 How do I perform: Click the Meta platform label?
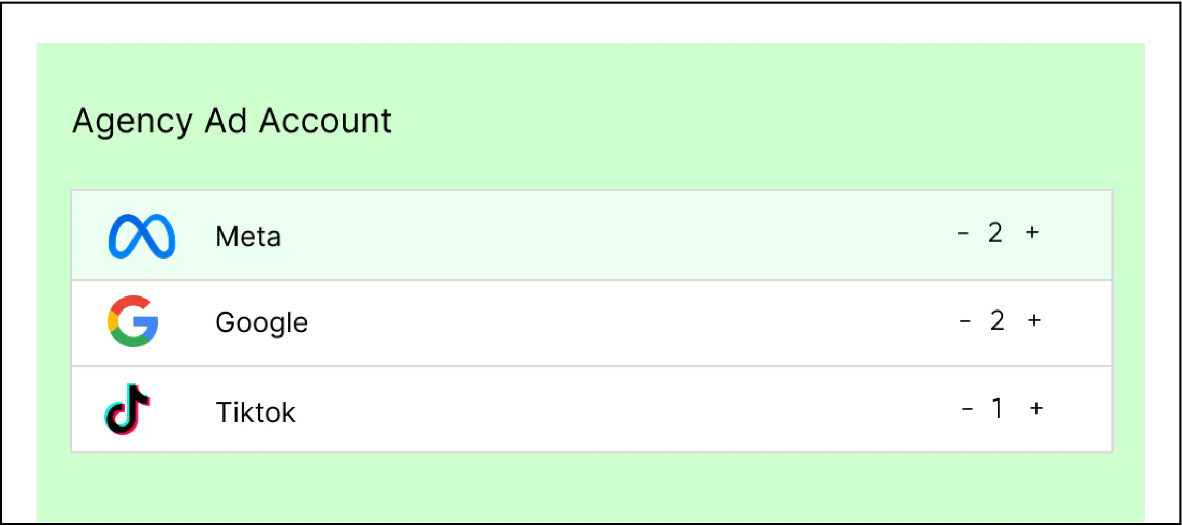coord(248,237)
